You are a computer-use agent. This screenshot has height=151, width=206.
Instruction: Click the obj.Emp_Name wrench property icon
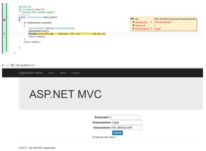pyautogui.click(x=133, y=29)
